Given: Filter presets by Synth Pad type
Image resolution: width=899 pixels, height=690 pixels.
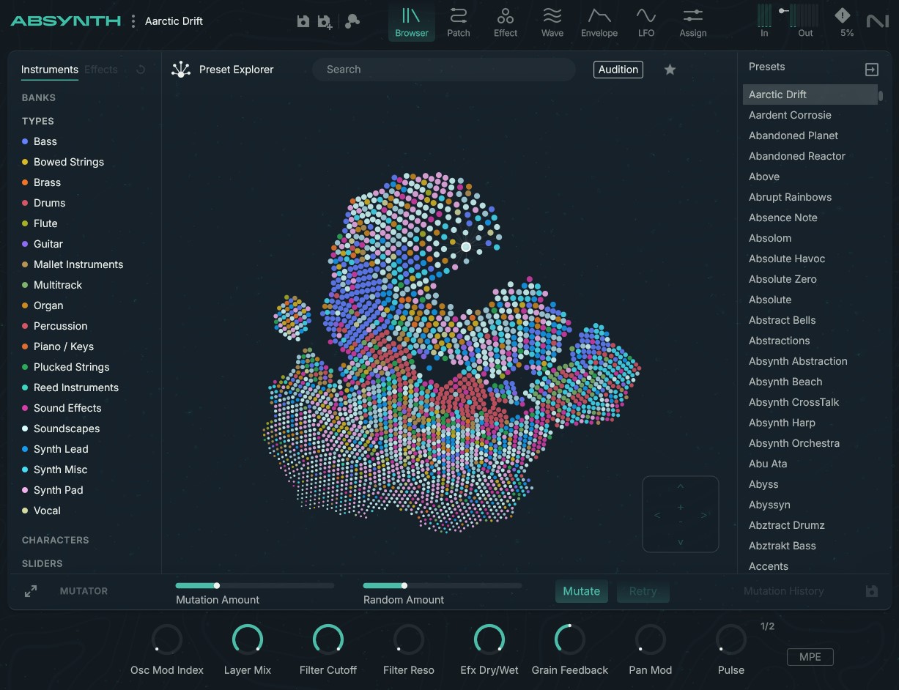Looking at the screenshot, I should (x=58, y=490).
